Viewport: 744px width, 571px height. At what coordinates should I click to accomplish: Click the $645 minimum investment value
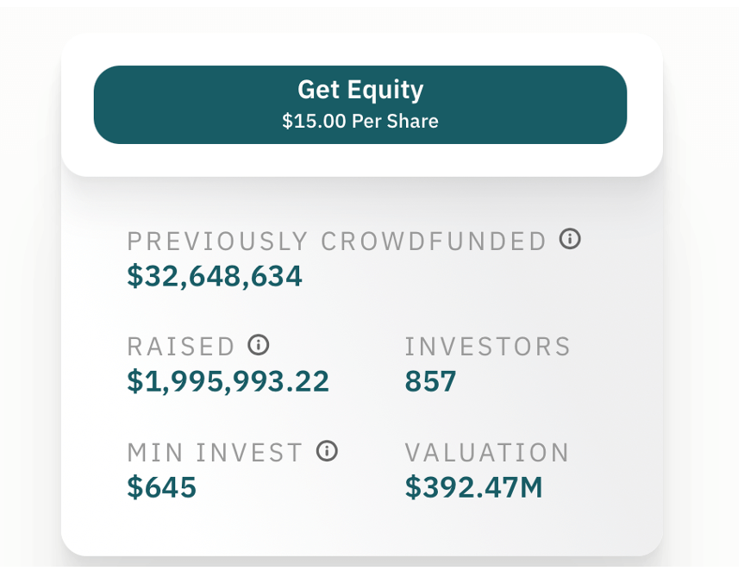point(162,487)
